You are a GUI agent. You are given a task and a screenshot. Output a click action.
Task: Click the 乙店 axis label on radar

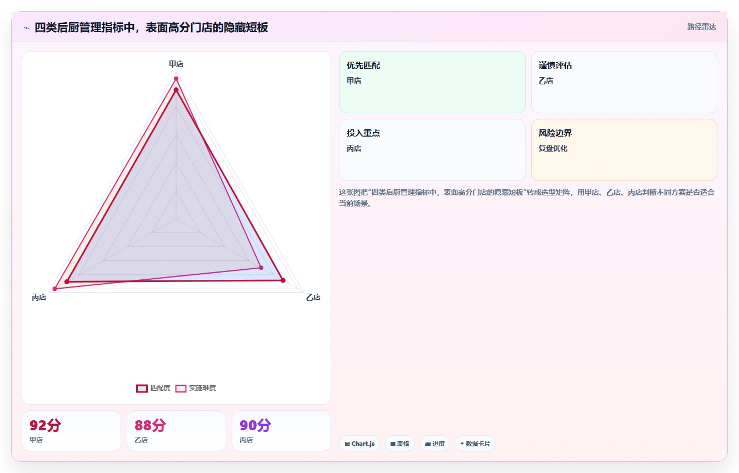pos(313,297)
